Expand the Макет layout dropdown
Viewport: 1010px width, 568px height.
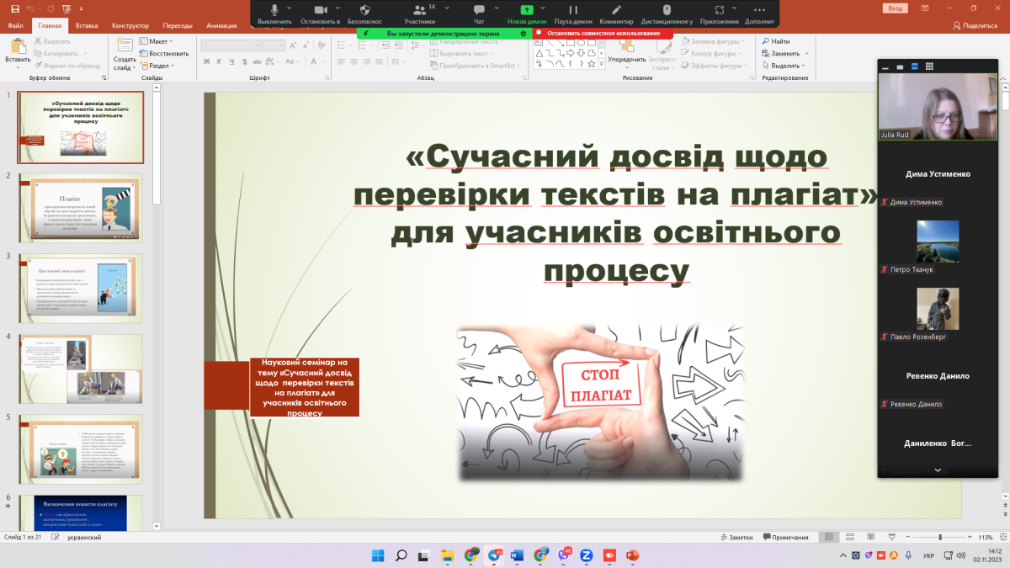pos(157,41)
